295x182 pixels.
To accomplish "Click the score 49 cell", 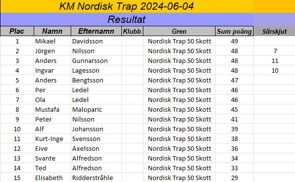I will [234, 41].
